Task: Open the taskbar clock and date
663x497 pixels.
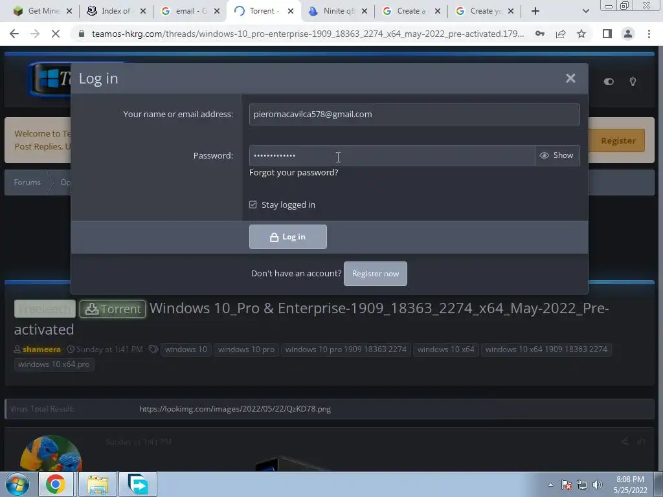Action: 630,485
